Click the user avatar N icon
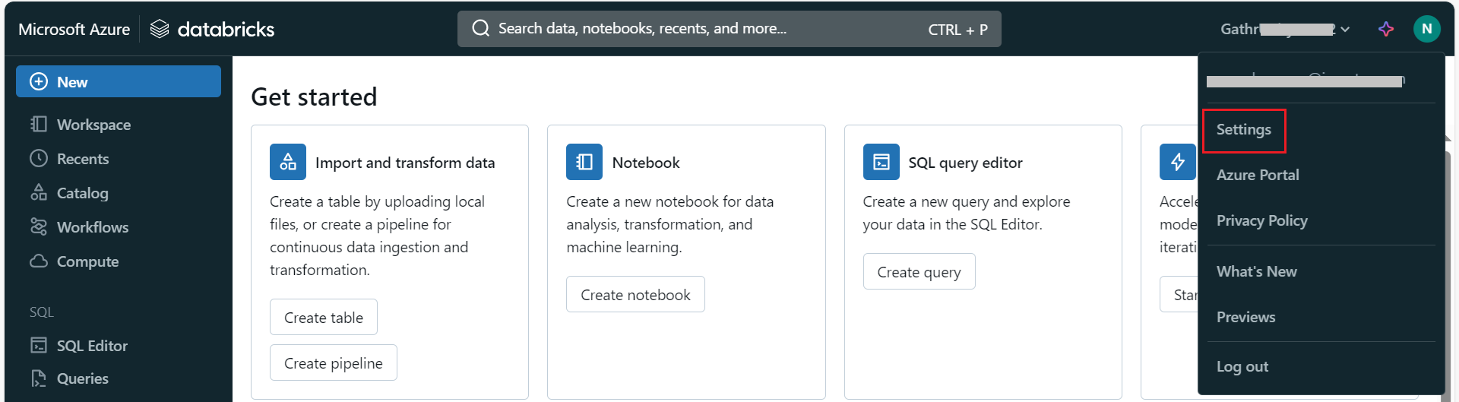The image size is (1459, 402). (1426, 29)
